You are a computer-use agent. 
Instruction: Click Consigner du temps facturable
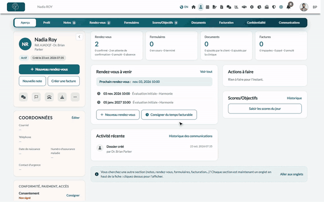[x=169, y=115]
